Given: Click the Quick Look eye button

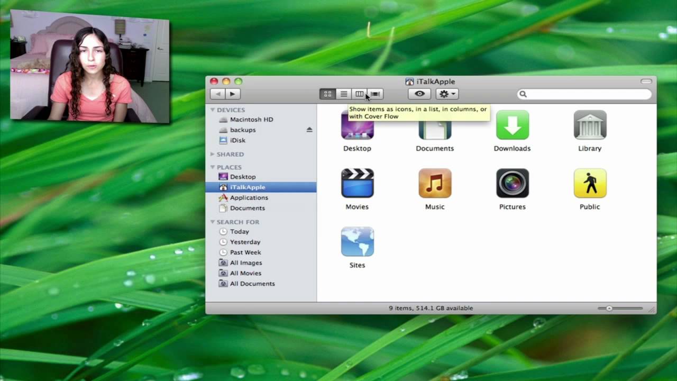Looking at the screenshot, I should 419,94.
